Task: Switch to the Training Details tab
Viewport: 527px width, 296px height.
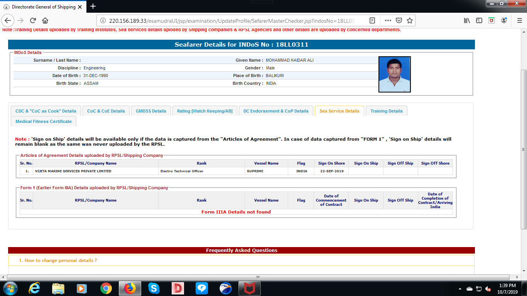Action: click(x=386, y=111)
